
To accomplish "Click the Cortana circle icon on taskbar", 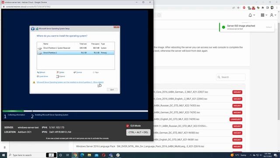I will (61, 155).
